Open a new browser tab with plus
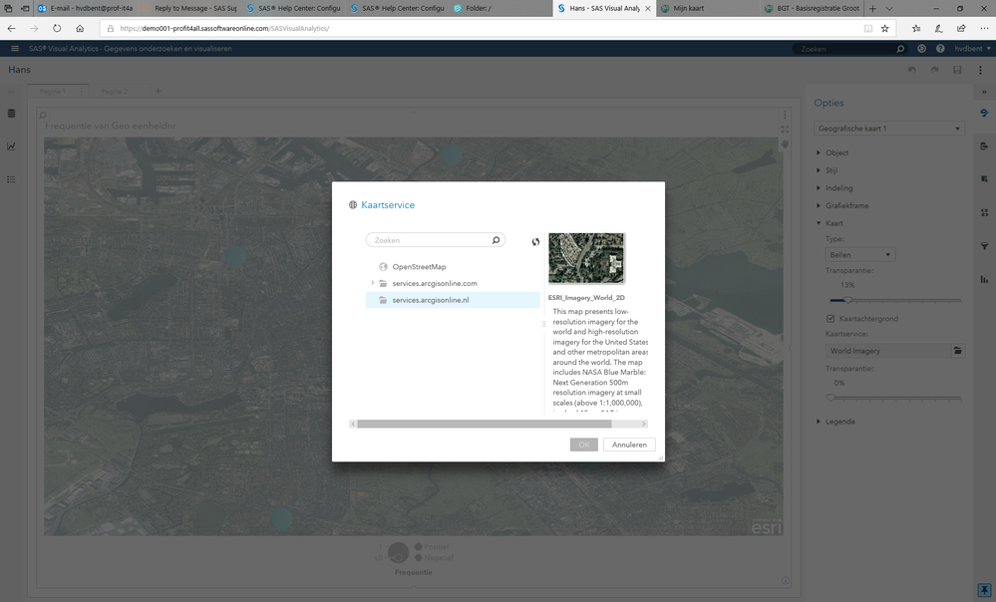The height and width of the screenshot is (602, 996). pyautogui.click(x=872, y=8)
